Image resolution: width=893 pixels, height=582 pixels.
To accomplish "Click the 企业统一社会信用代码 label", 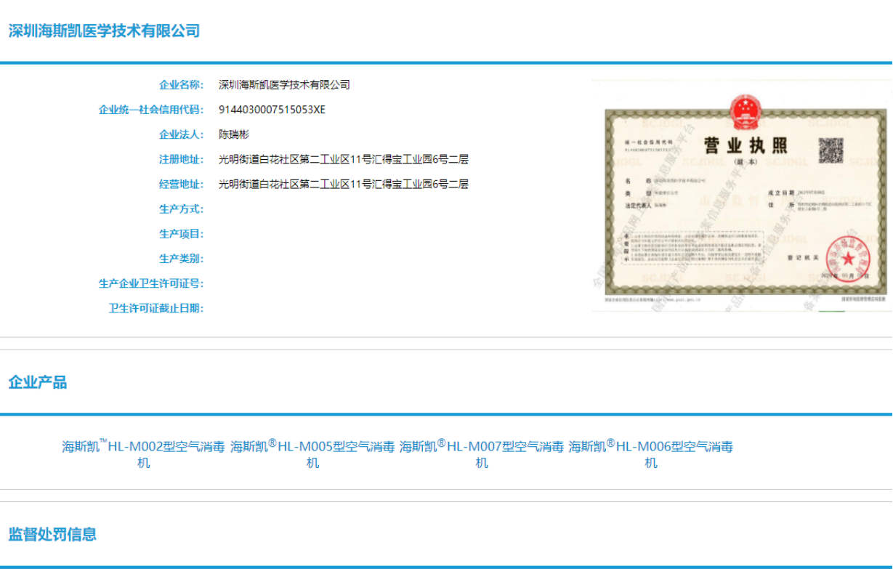I will click(x=151, y=110).
